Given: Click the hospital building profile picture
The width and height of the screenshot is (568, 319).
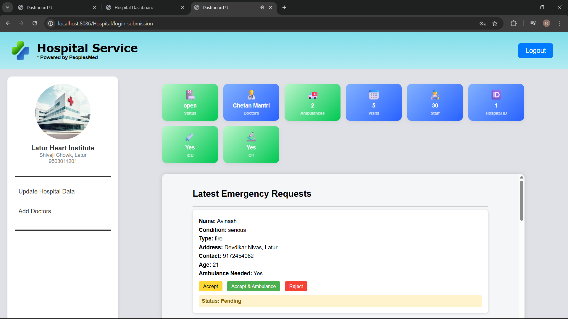Looking at the screenshot, I should tap(63, 112).
